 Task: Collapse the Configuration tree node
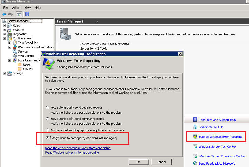4,38
